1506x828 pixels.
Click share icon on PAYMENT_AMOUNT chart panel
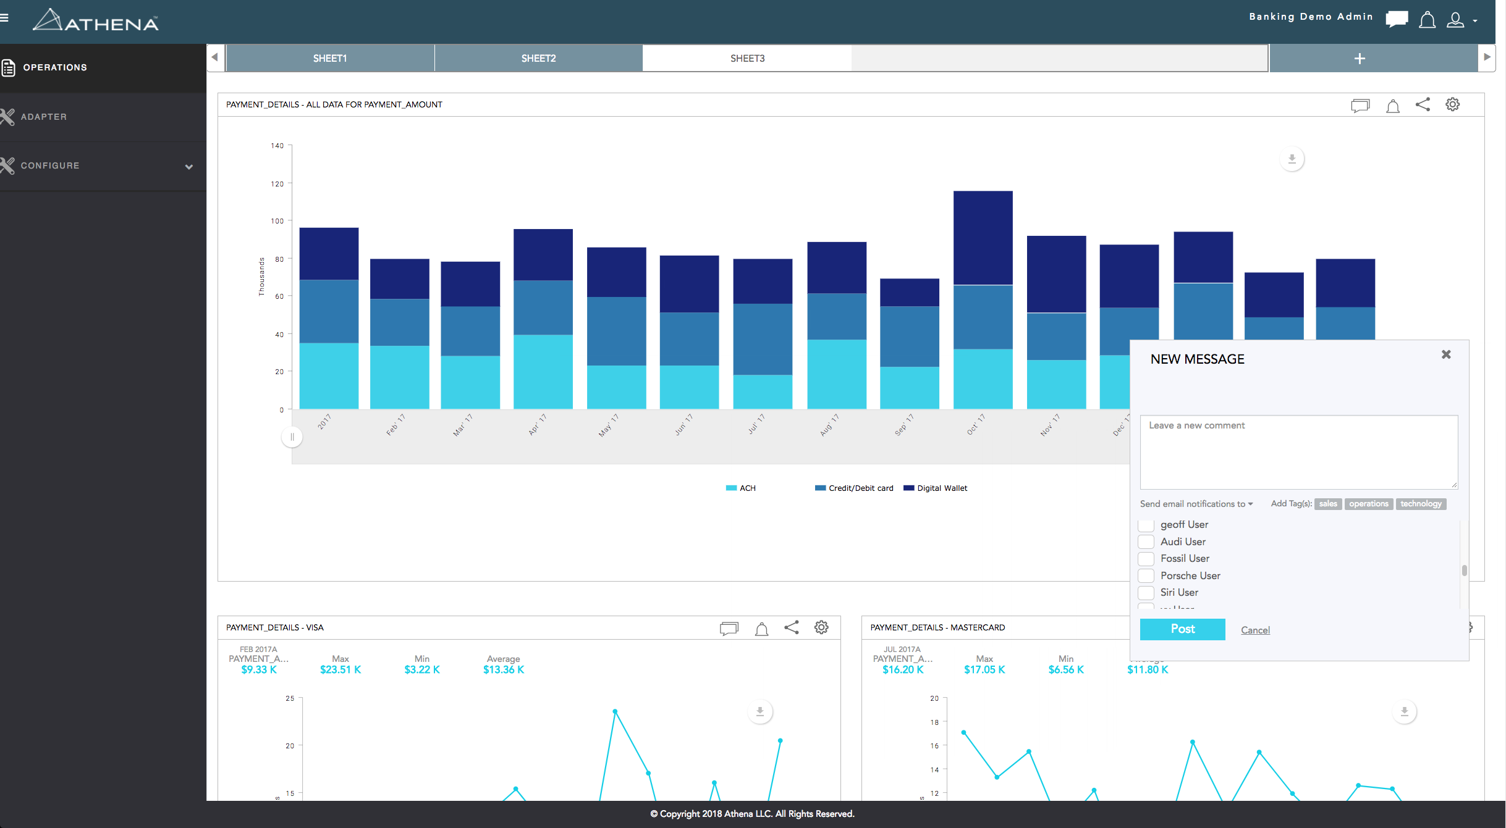click(1423, 104)
